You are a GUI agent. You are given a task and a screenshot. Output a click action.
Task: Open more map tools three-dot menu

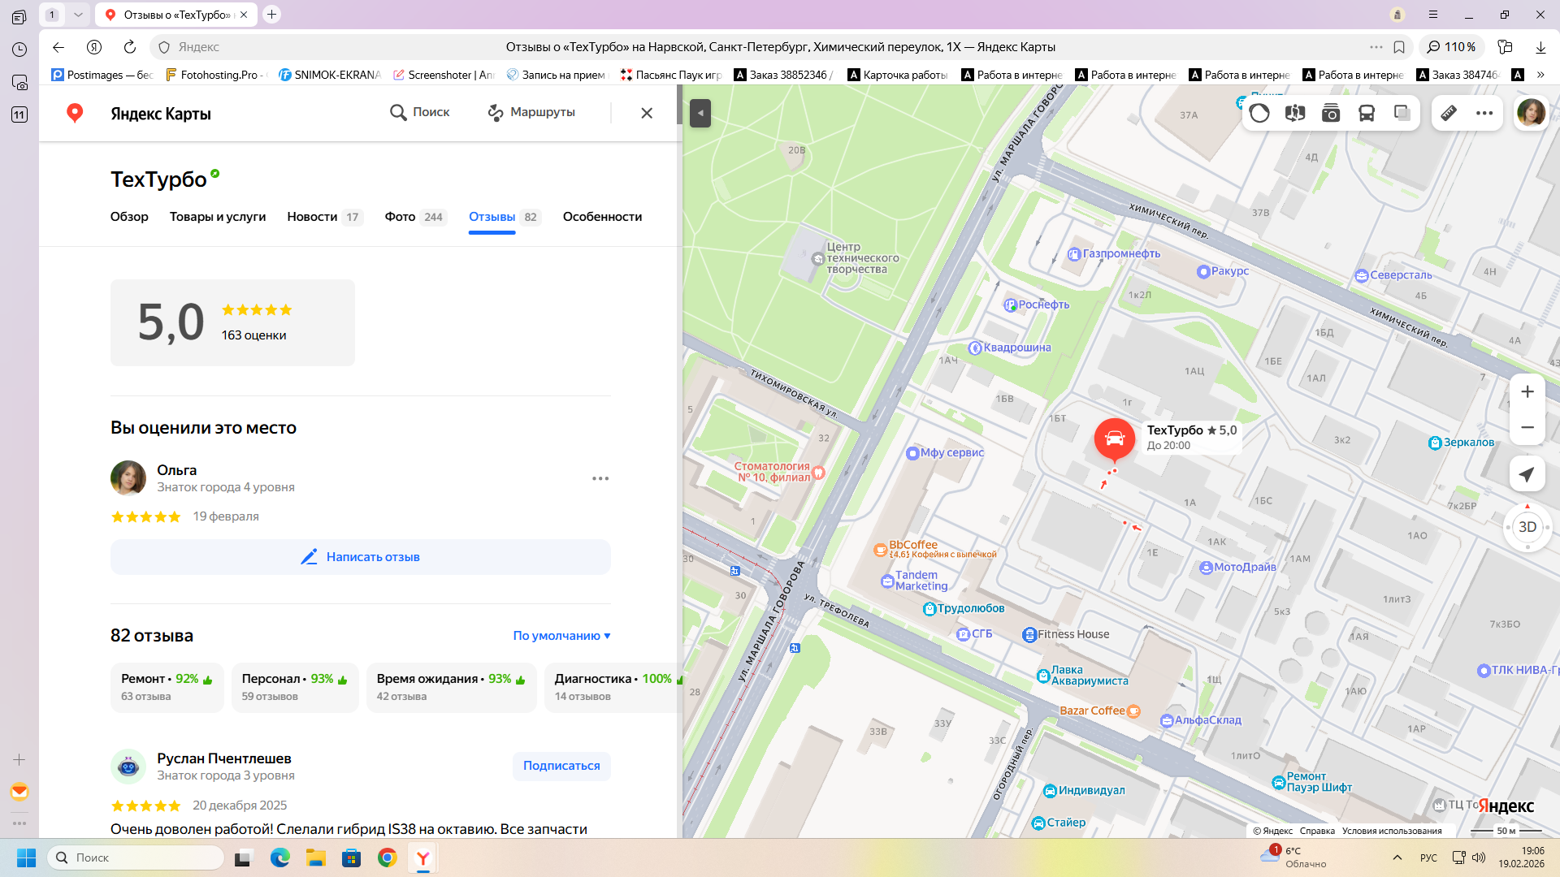pos(1484,113)
